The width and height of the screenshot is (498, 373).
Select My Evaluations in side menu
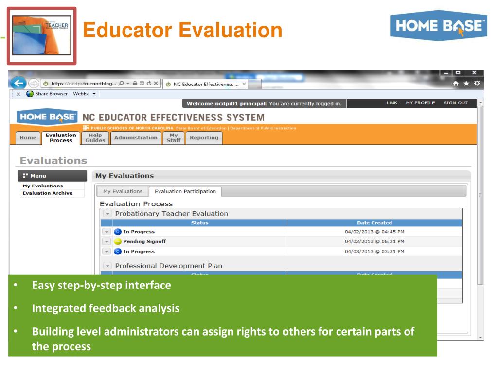pyautogui.click(x=43, y=186)
